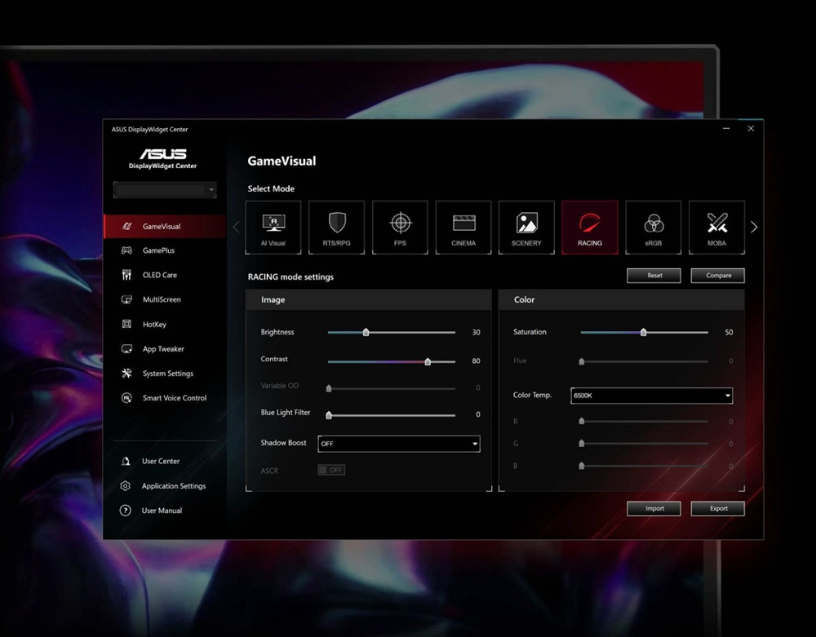Click the Variable OD slider handle

coord(329,388)
